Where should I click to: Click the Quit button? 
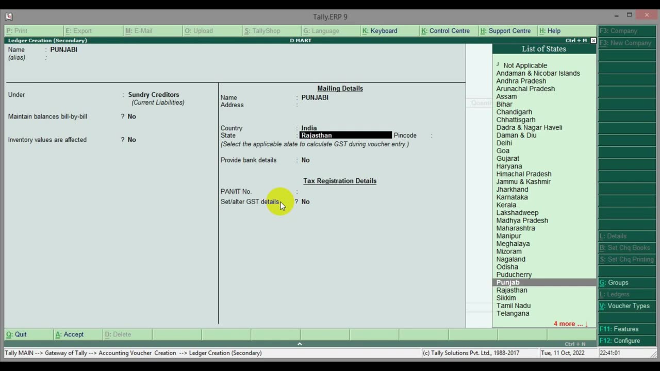(x=28, y=334)
